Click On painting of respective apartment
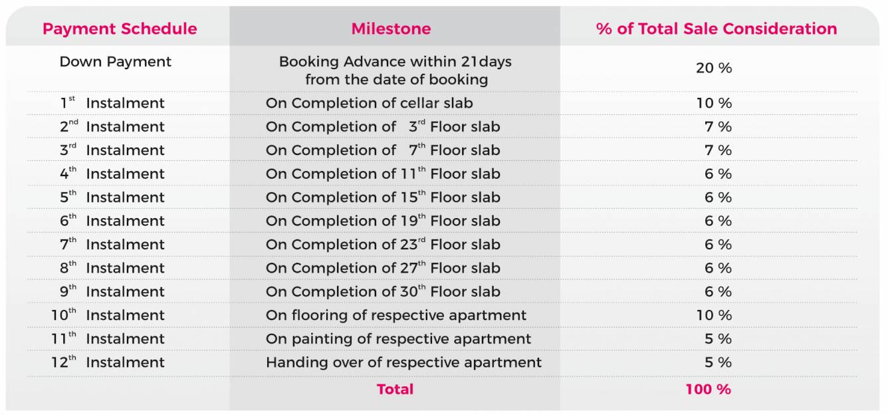The image size is (888, 415). click(x=399, y=339)
